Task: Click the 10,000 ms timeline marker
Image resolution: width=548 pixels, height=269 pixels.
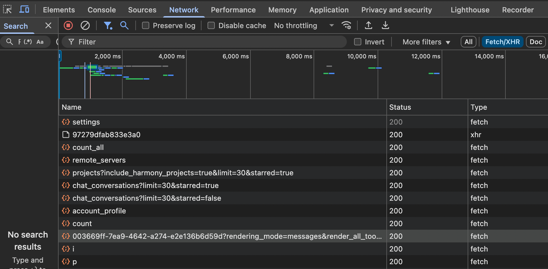Action: coord(362,56)
